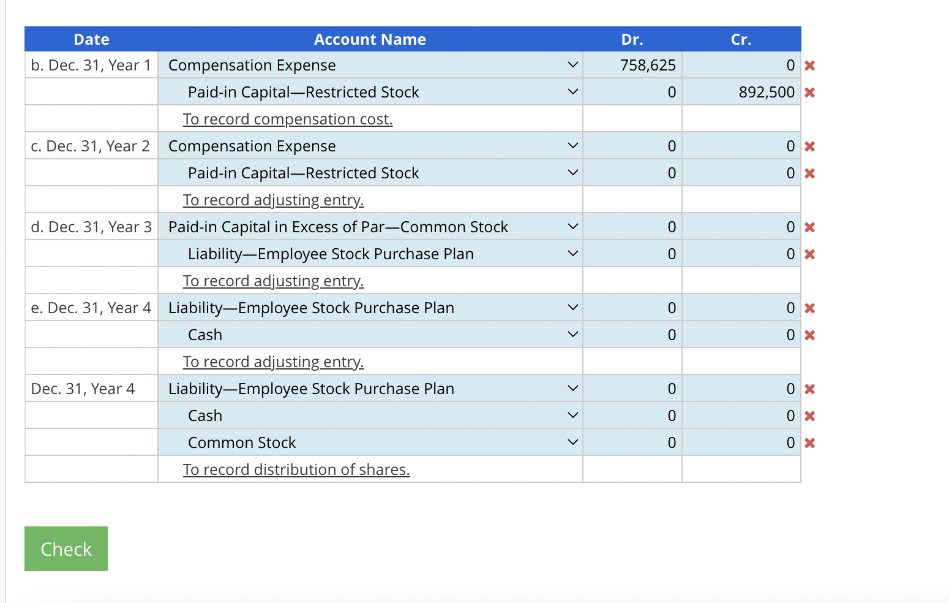Image resolution: width=949 pixels, height=603 pixels.
Task: Open the account selector on the Year 2 Compensation Expense row
Action: [572, 146]
